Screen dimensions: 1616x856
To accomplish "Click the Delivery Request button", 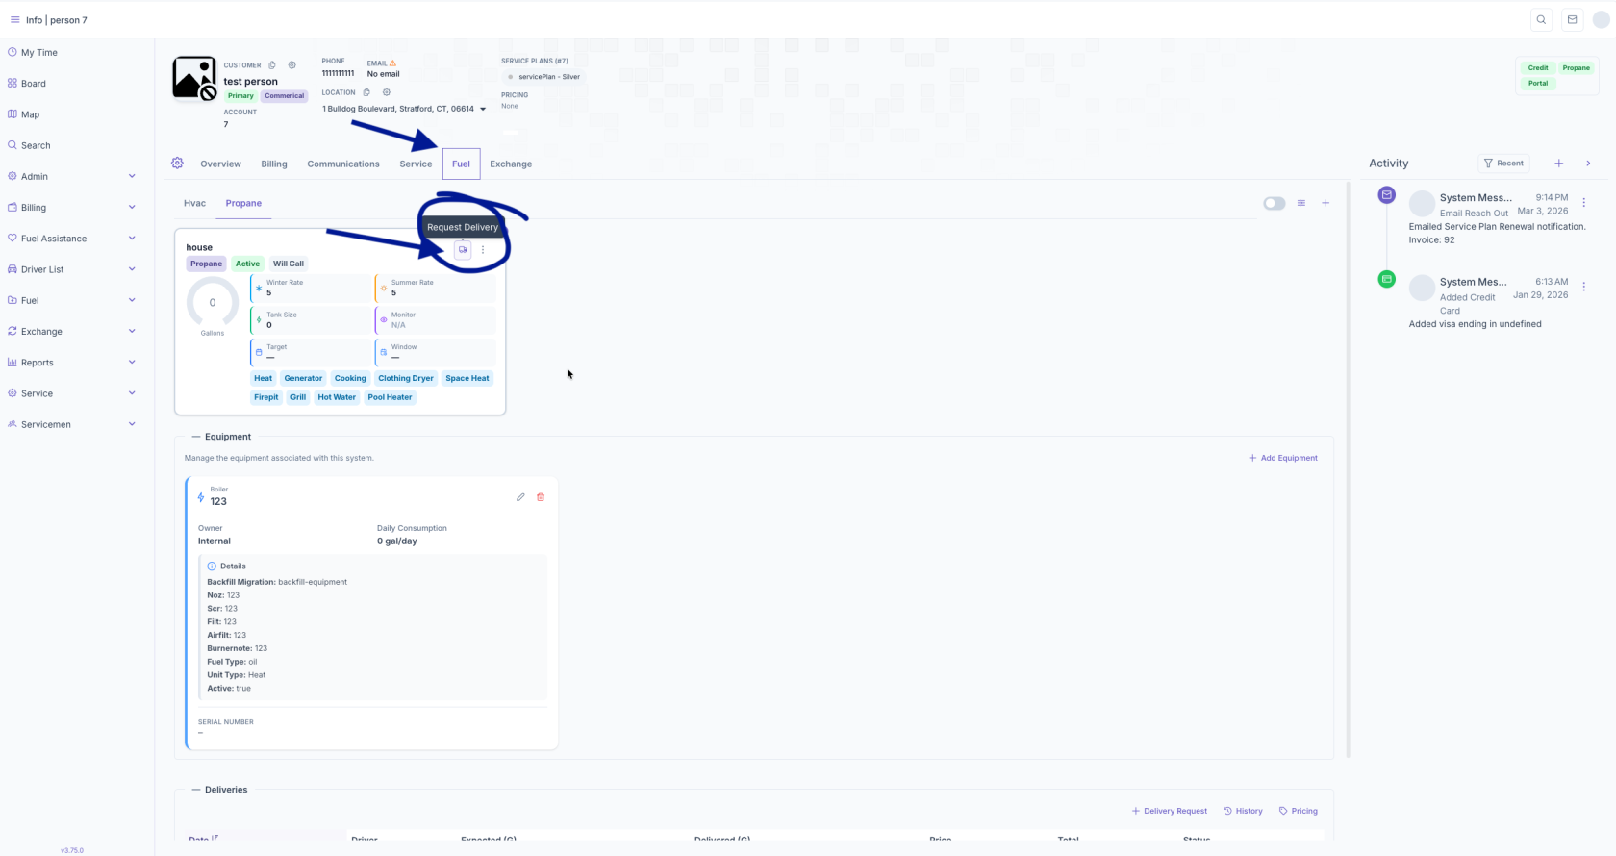I will [x=1169, y=811].
